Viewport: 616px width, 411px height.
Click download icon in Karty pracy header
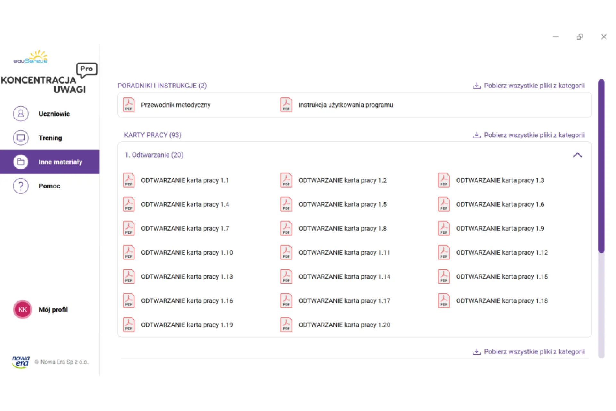(476, 135)
